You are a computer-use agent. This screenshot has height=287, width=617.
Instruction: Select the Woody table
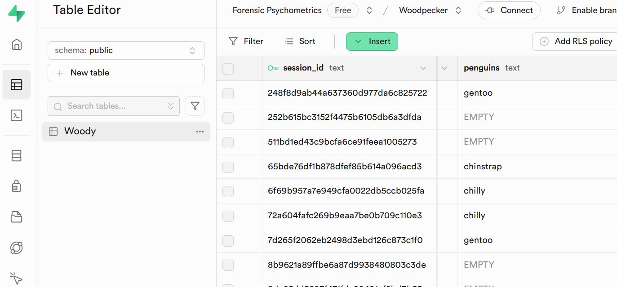click(80, 131)
